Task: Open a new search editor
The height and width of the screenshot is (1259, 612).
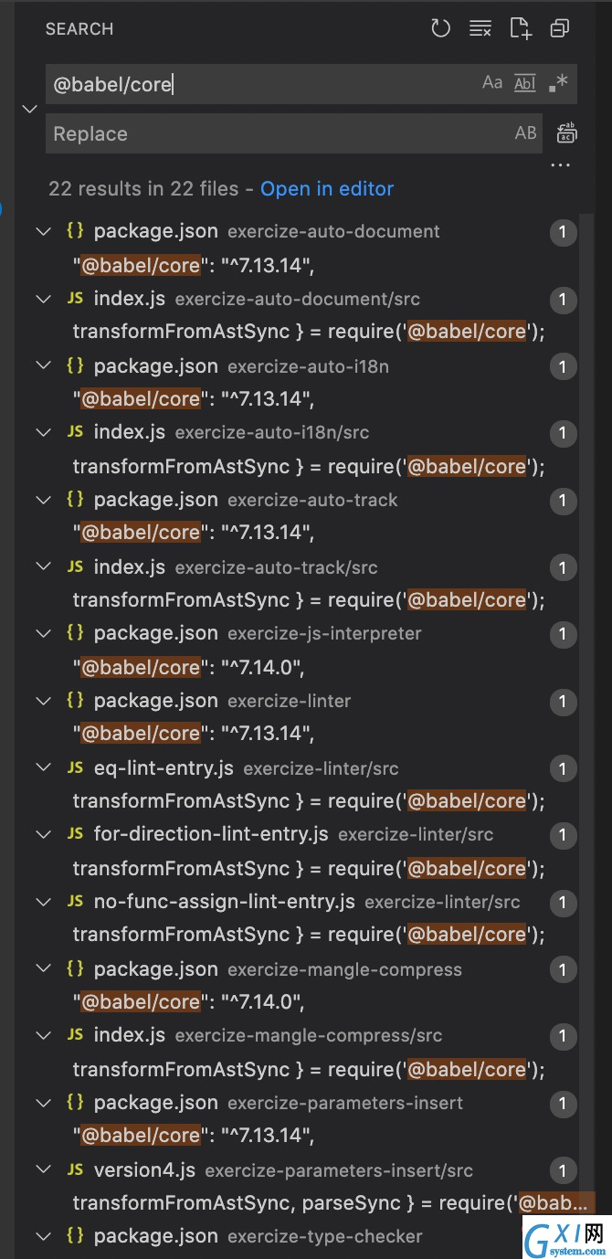Action: coord(521,28)
